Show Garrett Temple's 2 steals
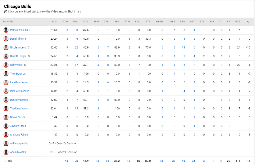Viewport: 255px width, 165px height. [204, 56]
